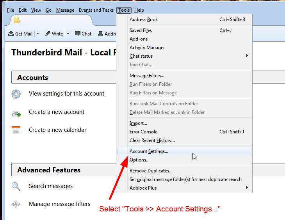
Task: Open the Go menu
Action: pos(48,10)
